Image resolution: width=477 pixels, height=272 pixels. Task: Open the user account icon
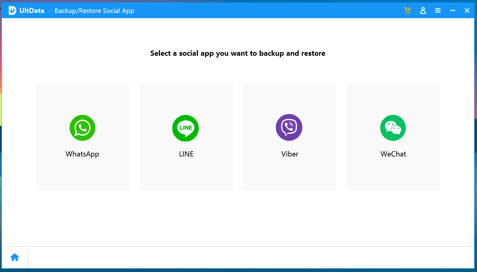[x=423, y=10]
